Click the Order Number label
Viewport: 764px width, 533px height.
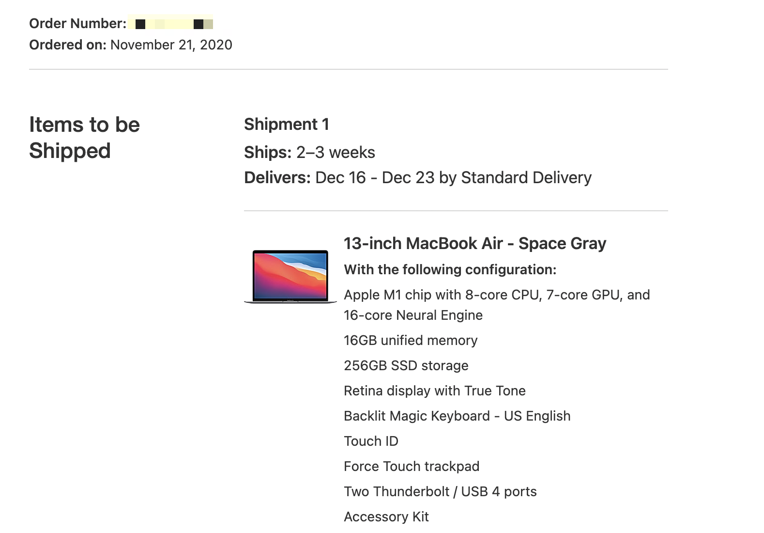(x=77, y=23)
